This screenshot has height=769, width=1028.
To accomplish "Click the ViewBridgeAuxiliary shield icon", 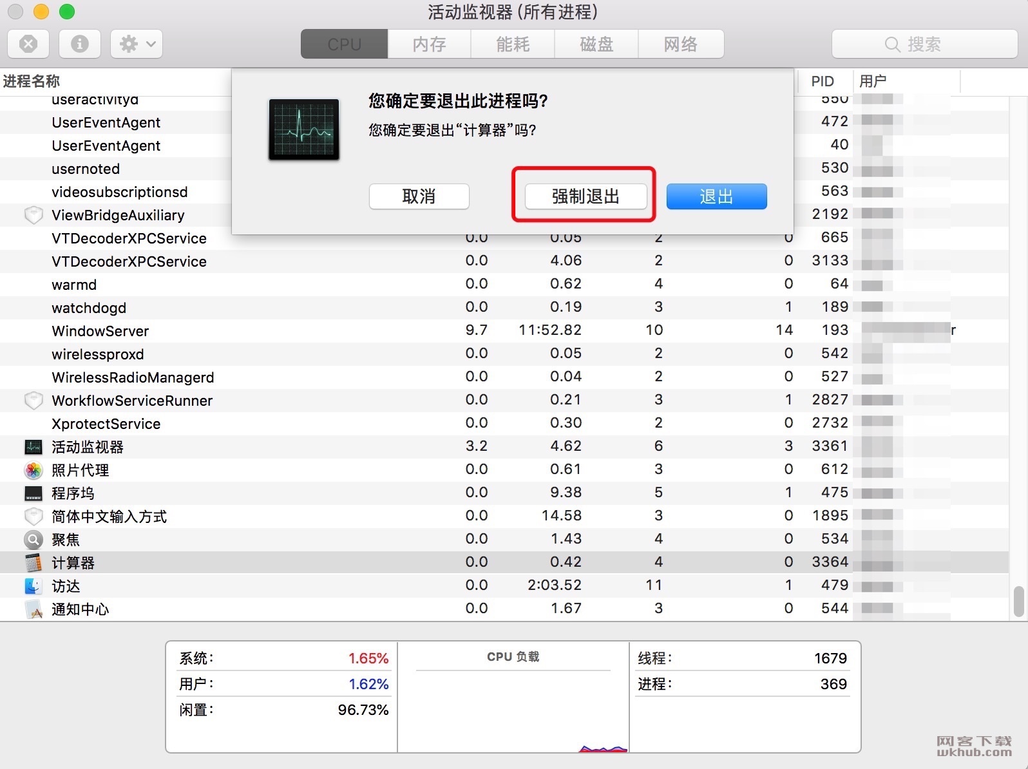I will pyautogui.click(x=33, y=215).
